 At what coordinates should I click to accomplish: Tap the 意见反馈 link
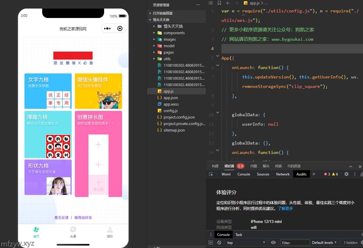point(61,218)
